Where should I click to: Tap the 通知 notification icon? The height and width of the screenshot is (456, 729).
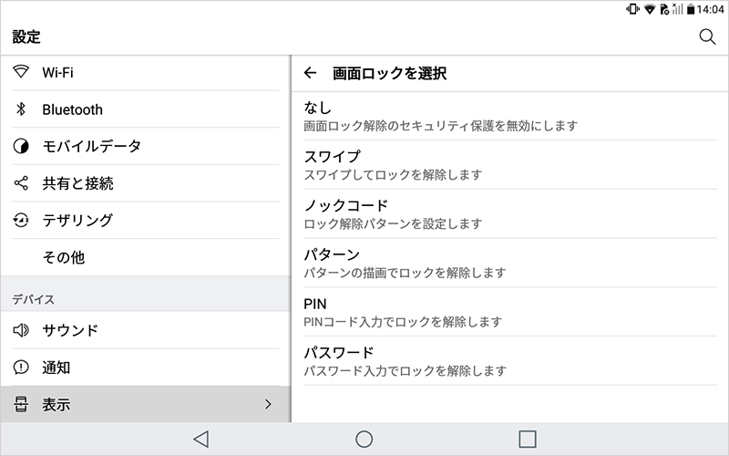click(21, 368)
